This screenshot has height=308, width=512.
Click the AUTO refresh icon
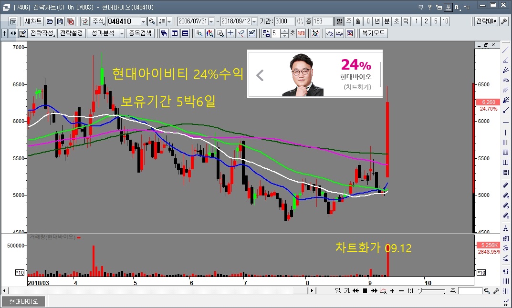pos(301,33)
